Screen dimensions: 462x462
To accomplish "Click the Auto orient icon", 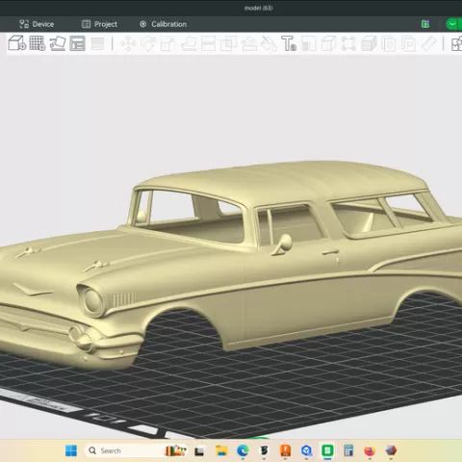I will 58,43.
